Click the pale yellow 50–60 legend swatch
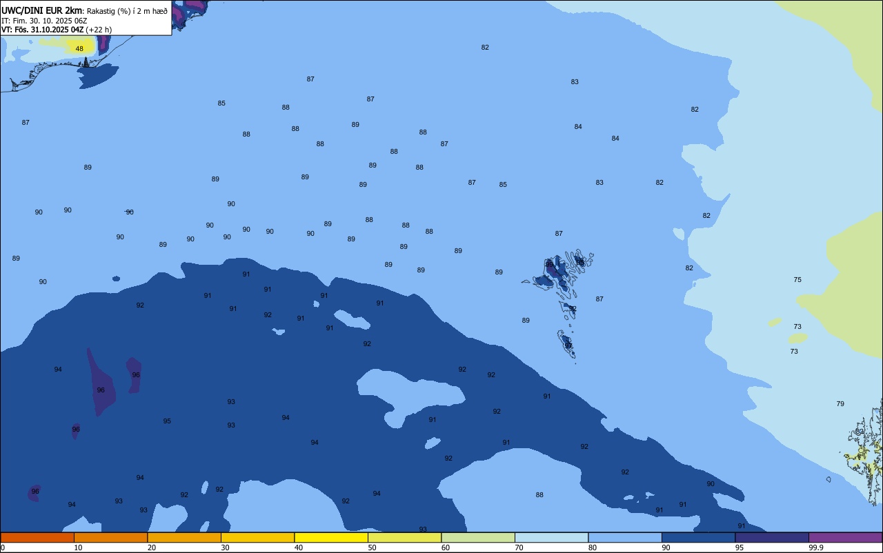The width and height of the screenshot is (883, 553). click(x=404, y=537)
